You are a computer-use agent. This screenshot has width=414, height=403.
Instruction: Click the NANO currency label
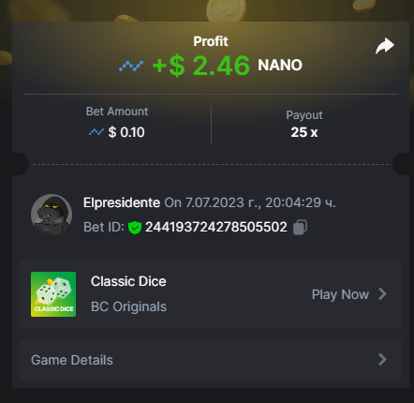[280, 66]
